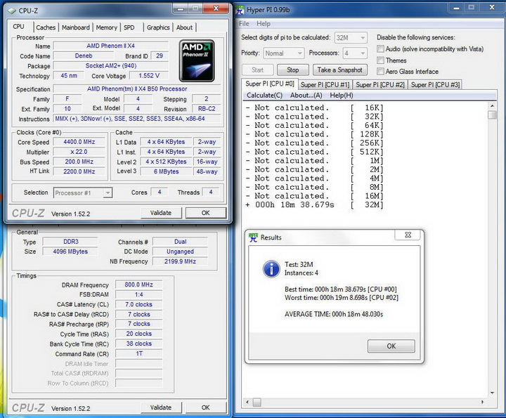Viewport: 506px width, 418px height.
Task: Click the vertical scrollbar thumb
Action: (x=492, y=115)
